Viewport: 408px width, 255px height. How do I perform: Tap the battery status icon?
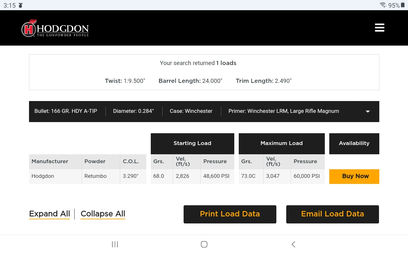click(x=403, y=5)
